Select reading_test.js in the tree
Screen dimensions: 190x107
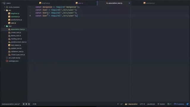point(16,39)
